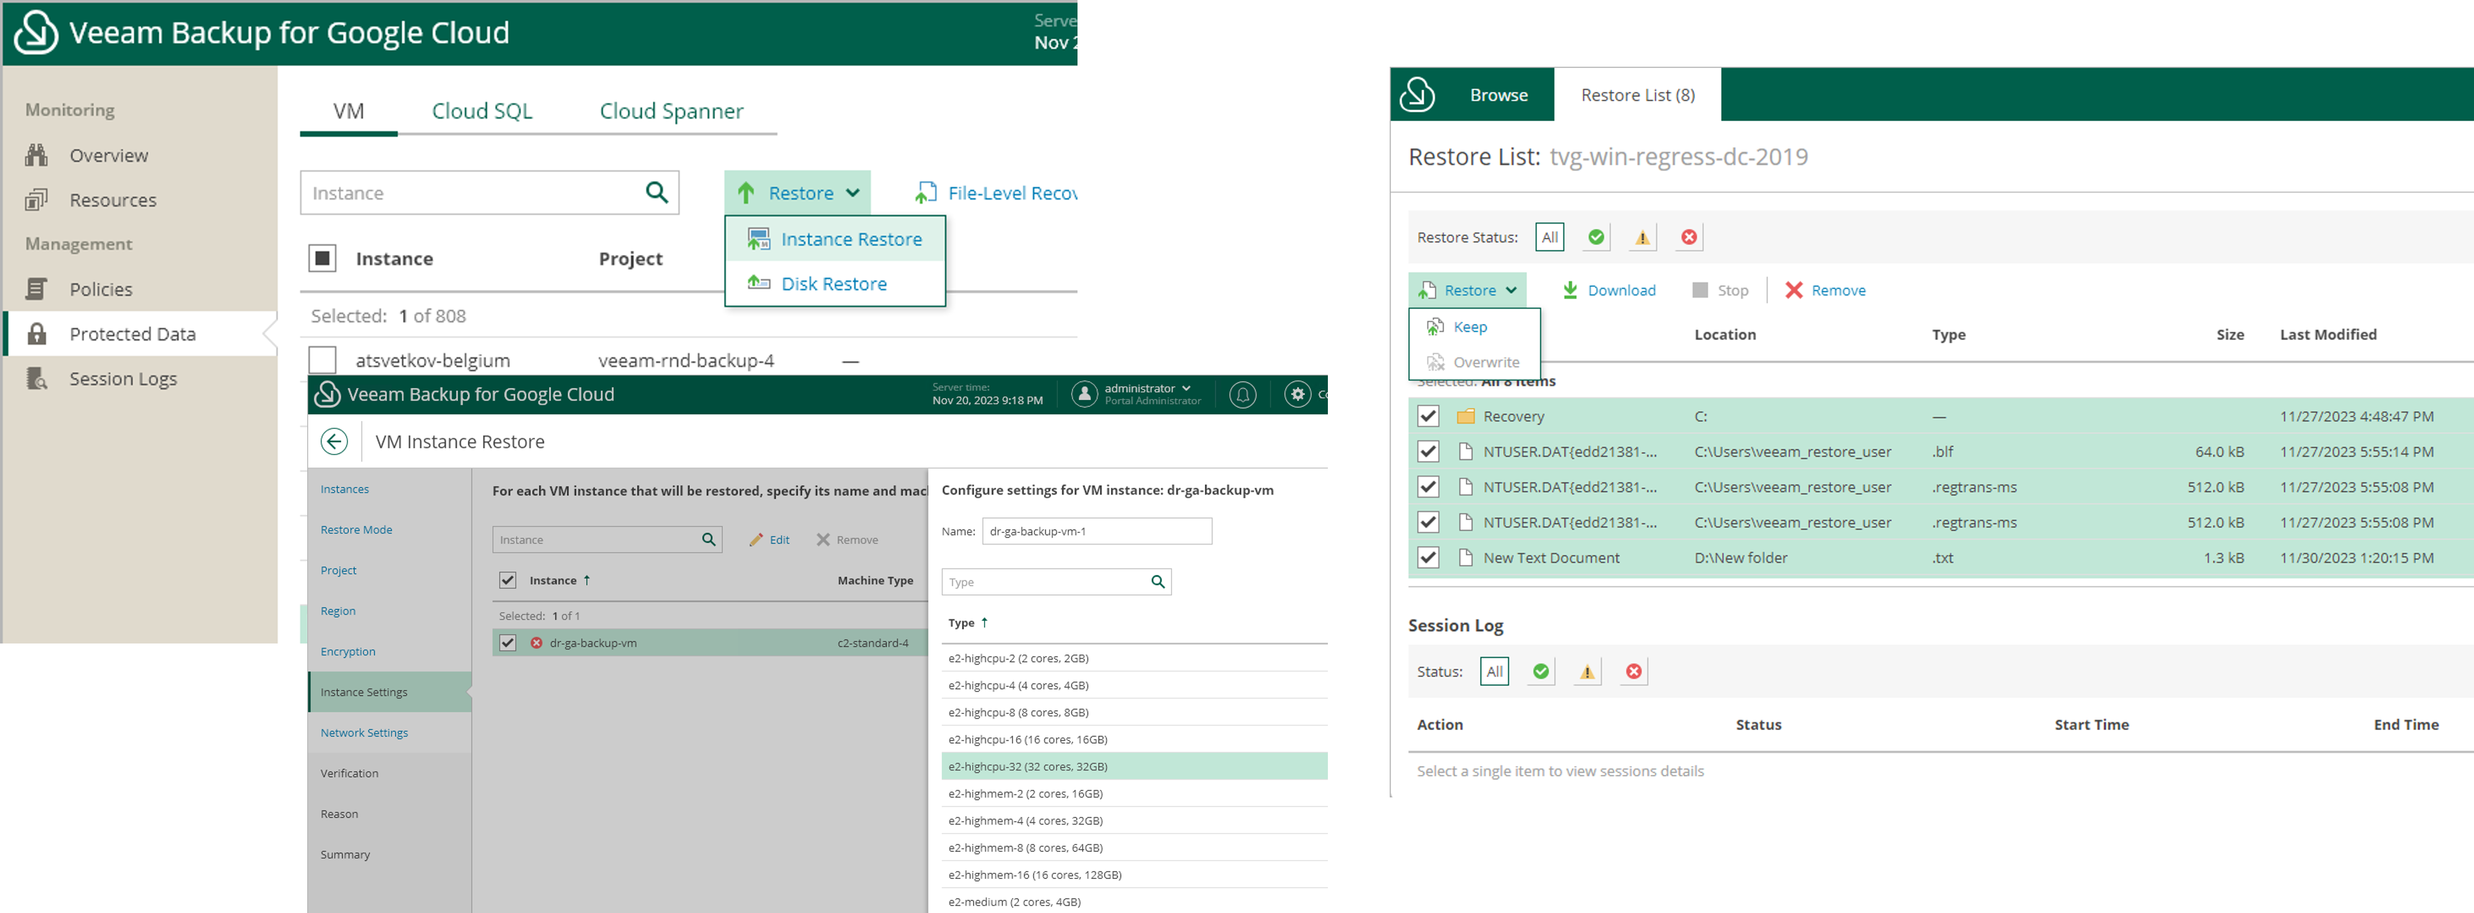Go to Network Settings wizard step

364,733
